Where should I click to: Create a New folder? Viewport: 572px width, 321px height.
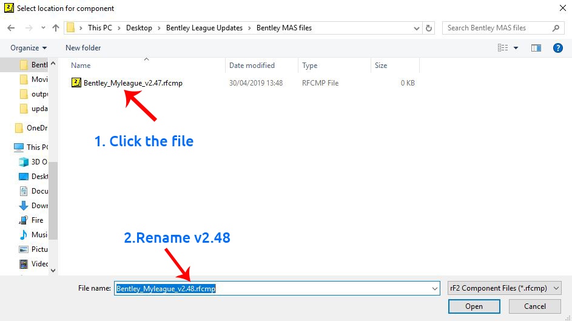point(83,48)
